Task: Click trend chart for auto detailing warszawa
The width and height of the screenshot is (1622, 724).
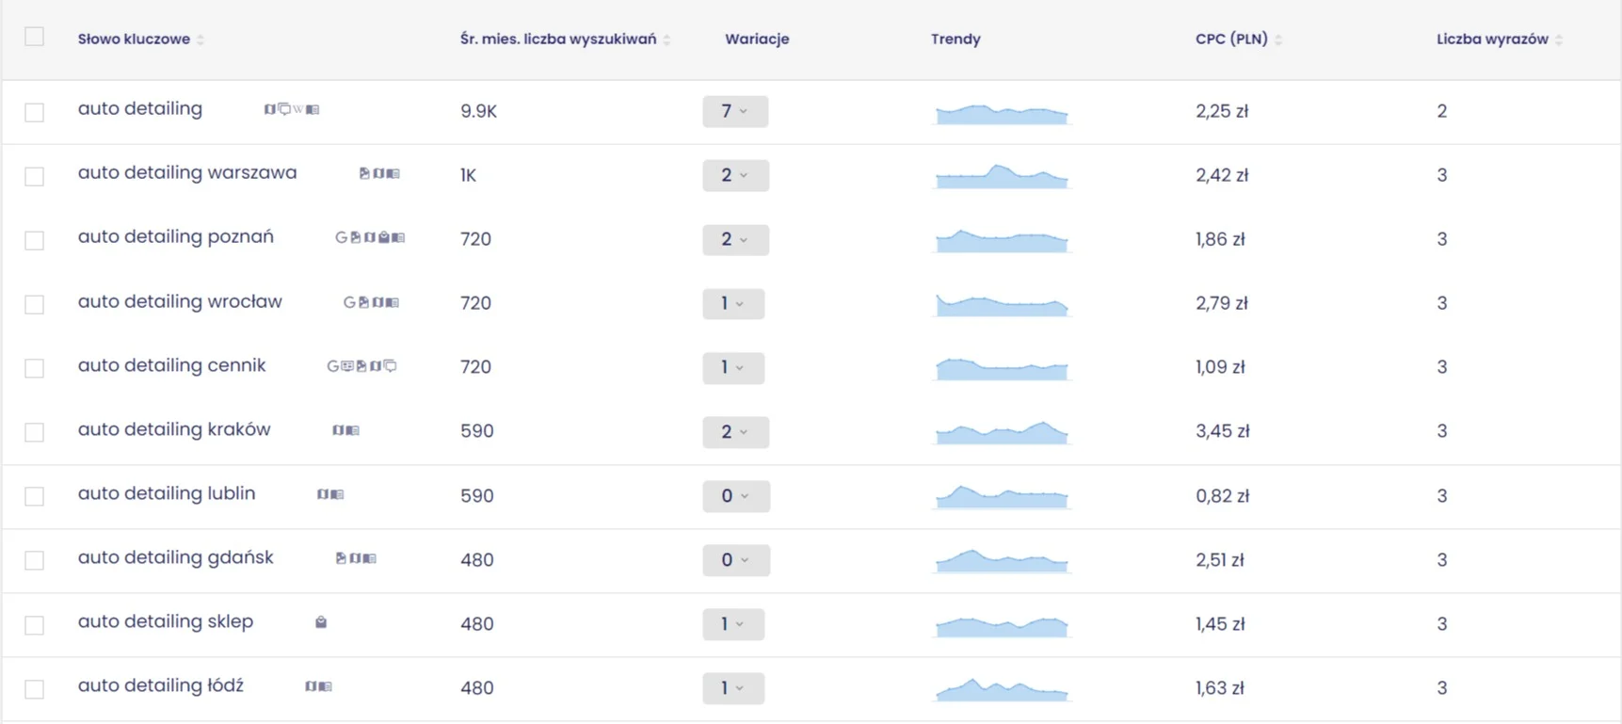Action: (x=1002, y=175)
